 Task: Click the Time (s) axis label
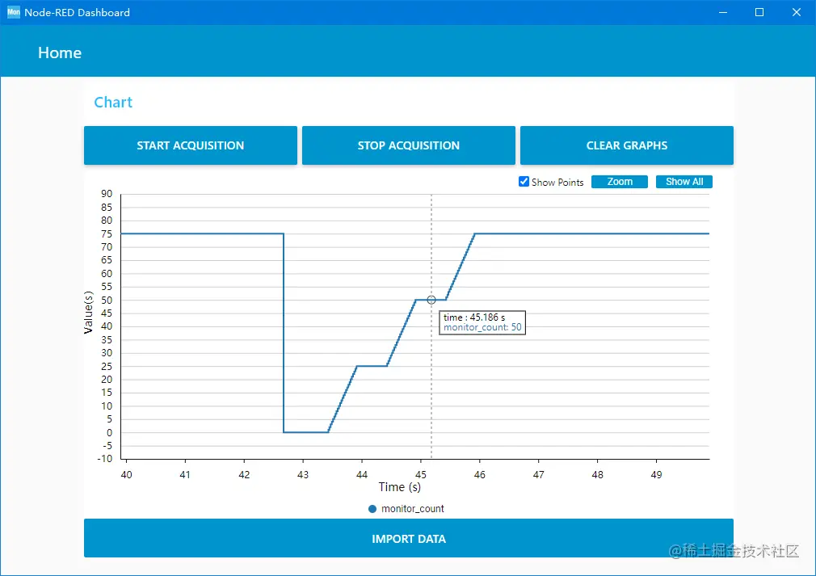[400, 487]
